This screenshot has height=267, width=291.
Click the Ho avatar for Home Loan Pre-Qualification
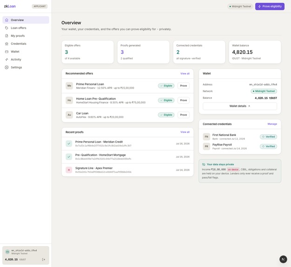click(69, 100)
